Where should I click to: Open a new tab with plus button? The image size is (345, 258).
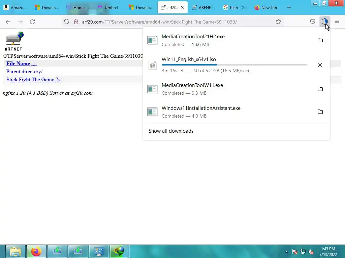[289, 8]
